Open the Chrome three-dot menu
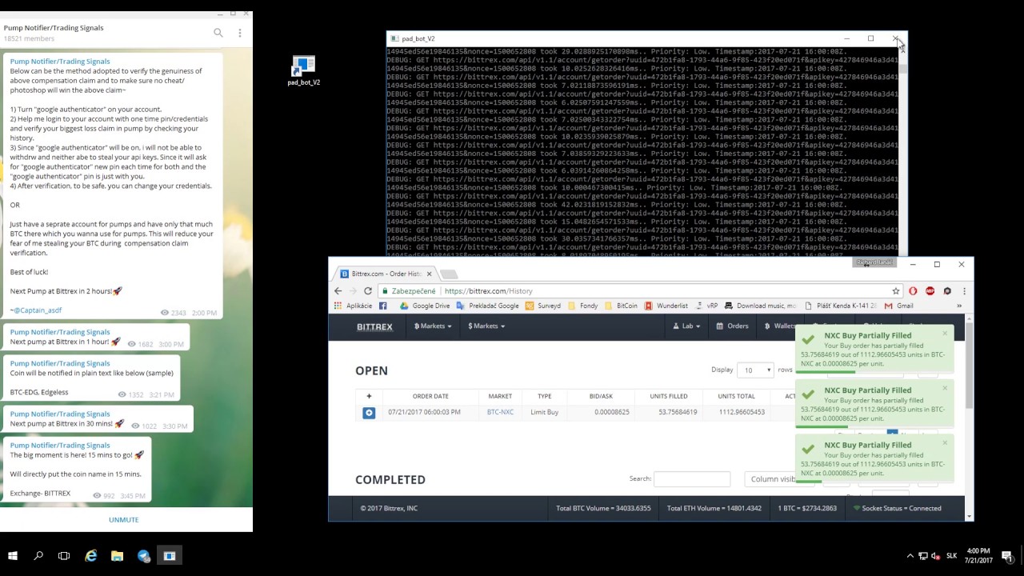Viewport: 1024px width, 576px height. 964,291
